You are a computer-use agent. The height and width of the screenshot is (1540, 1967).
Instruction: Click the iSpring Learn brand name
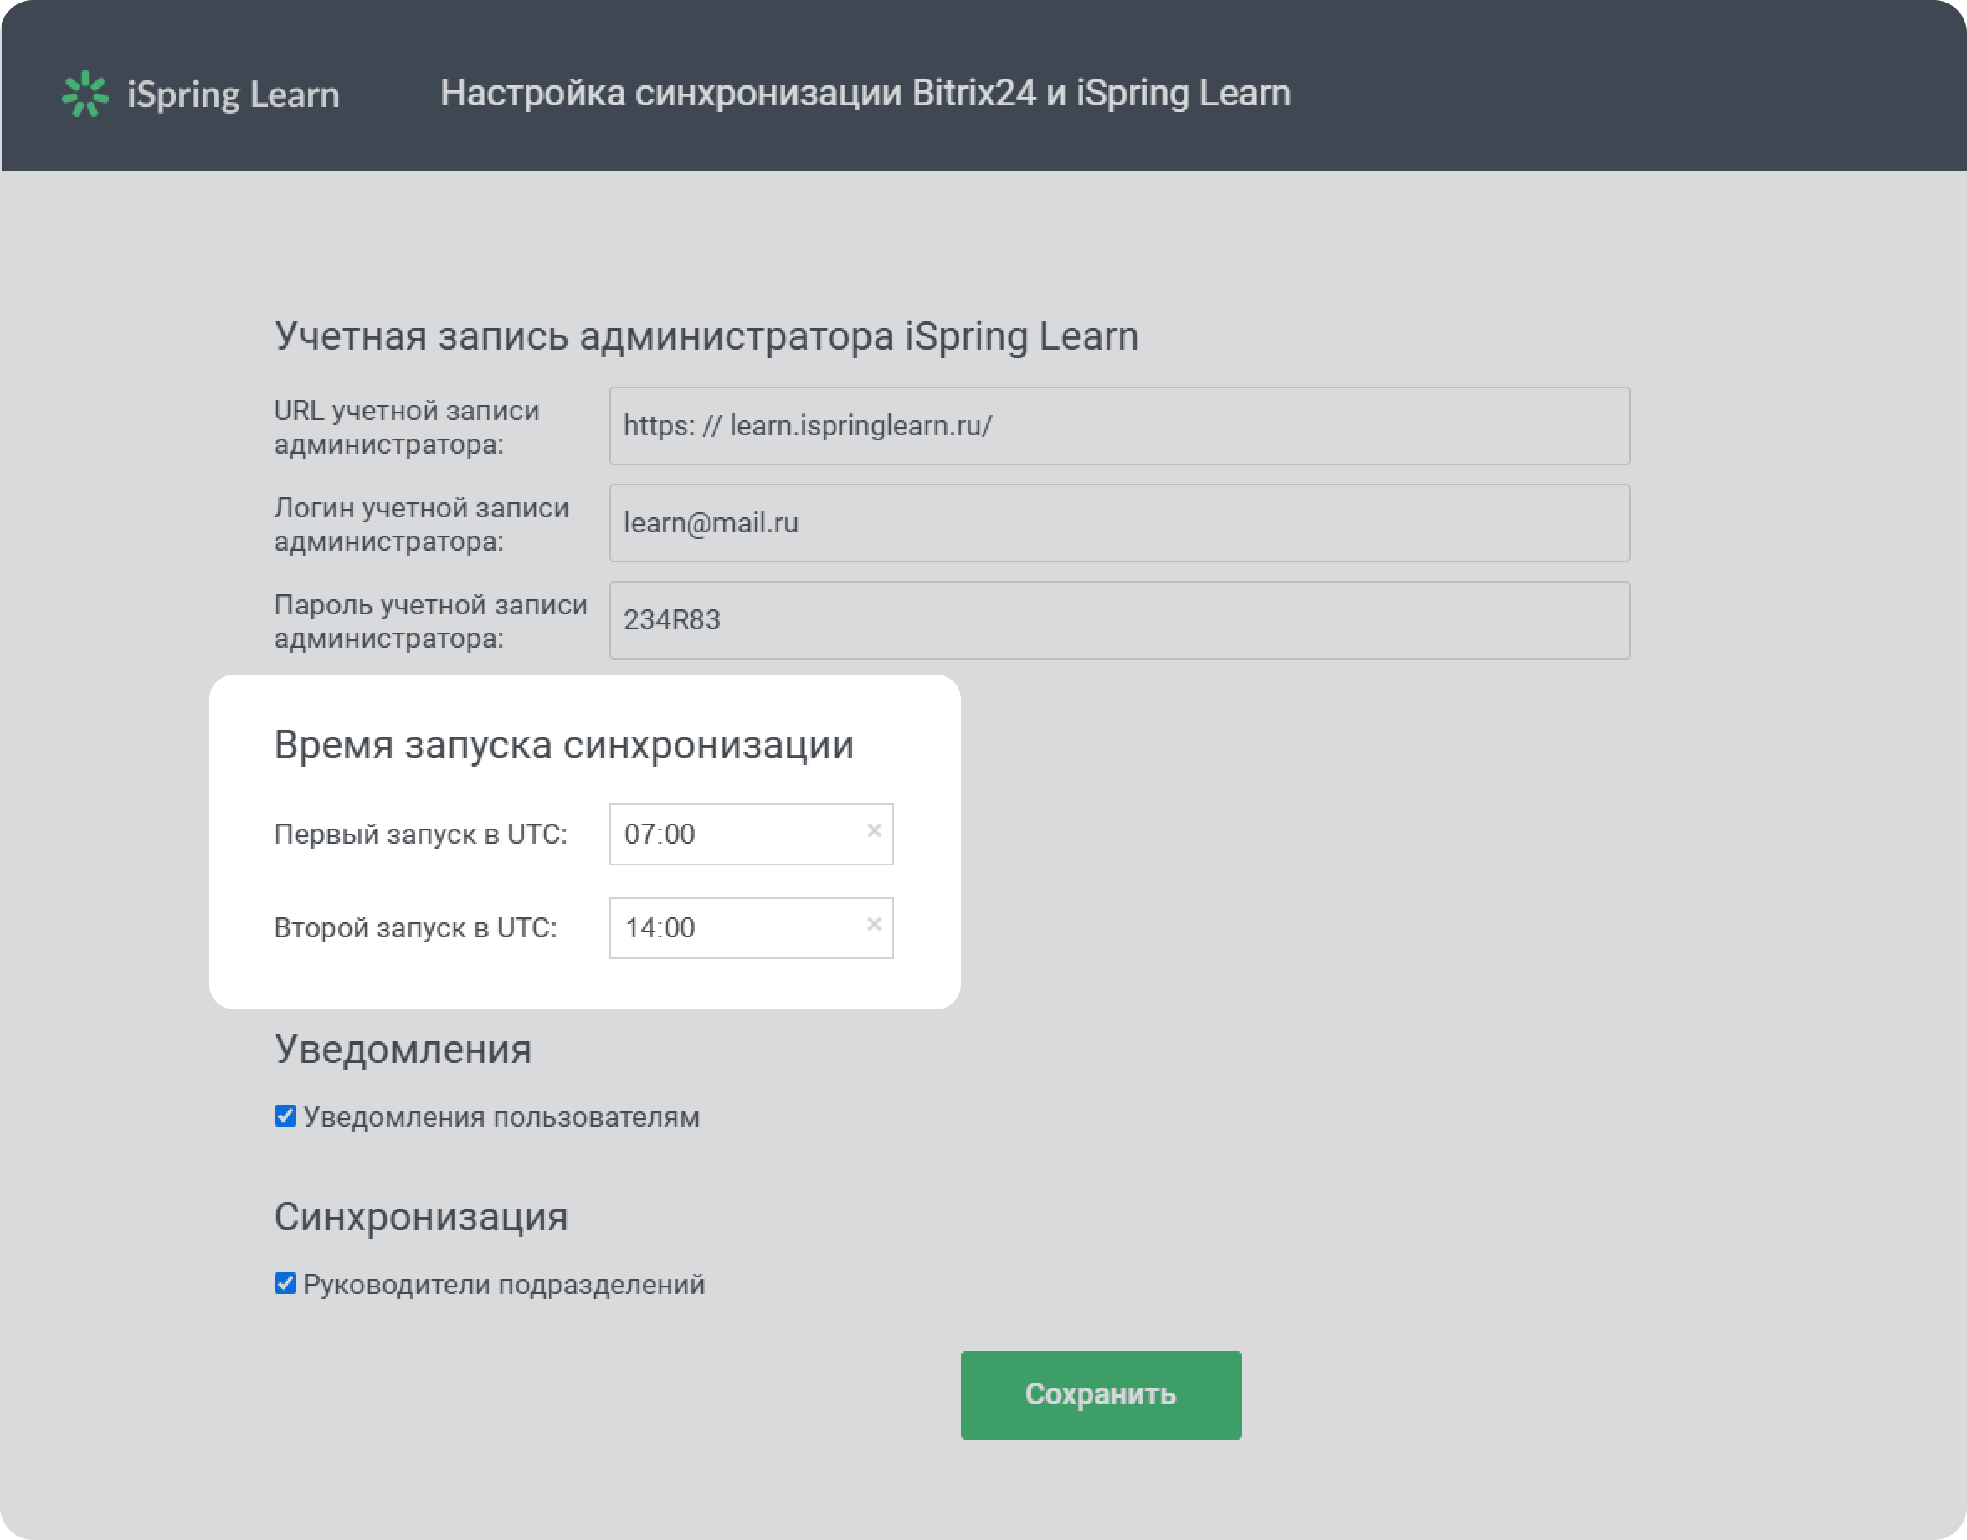tap(234, 95)
